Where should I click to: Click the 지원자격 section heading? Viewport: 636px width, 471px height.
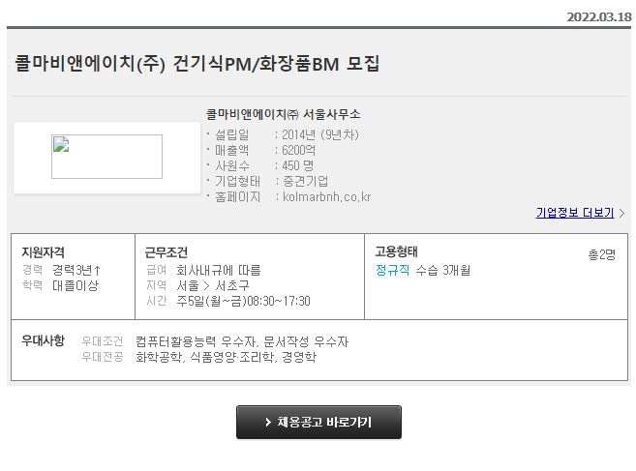click(43, 252)
